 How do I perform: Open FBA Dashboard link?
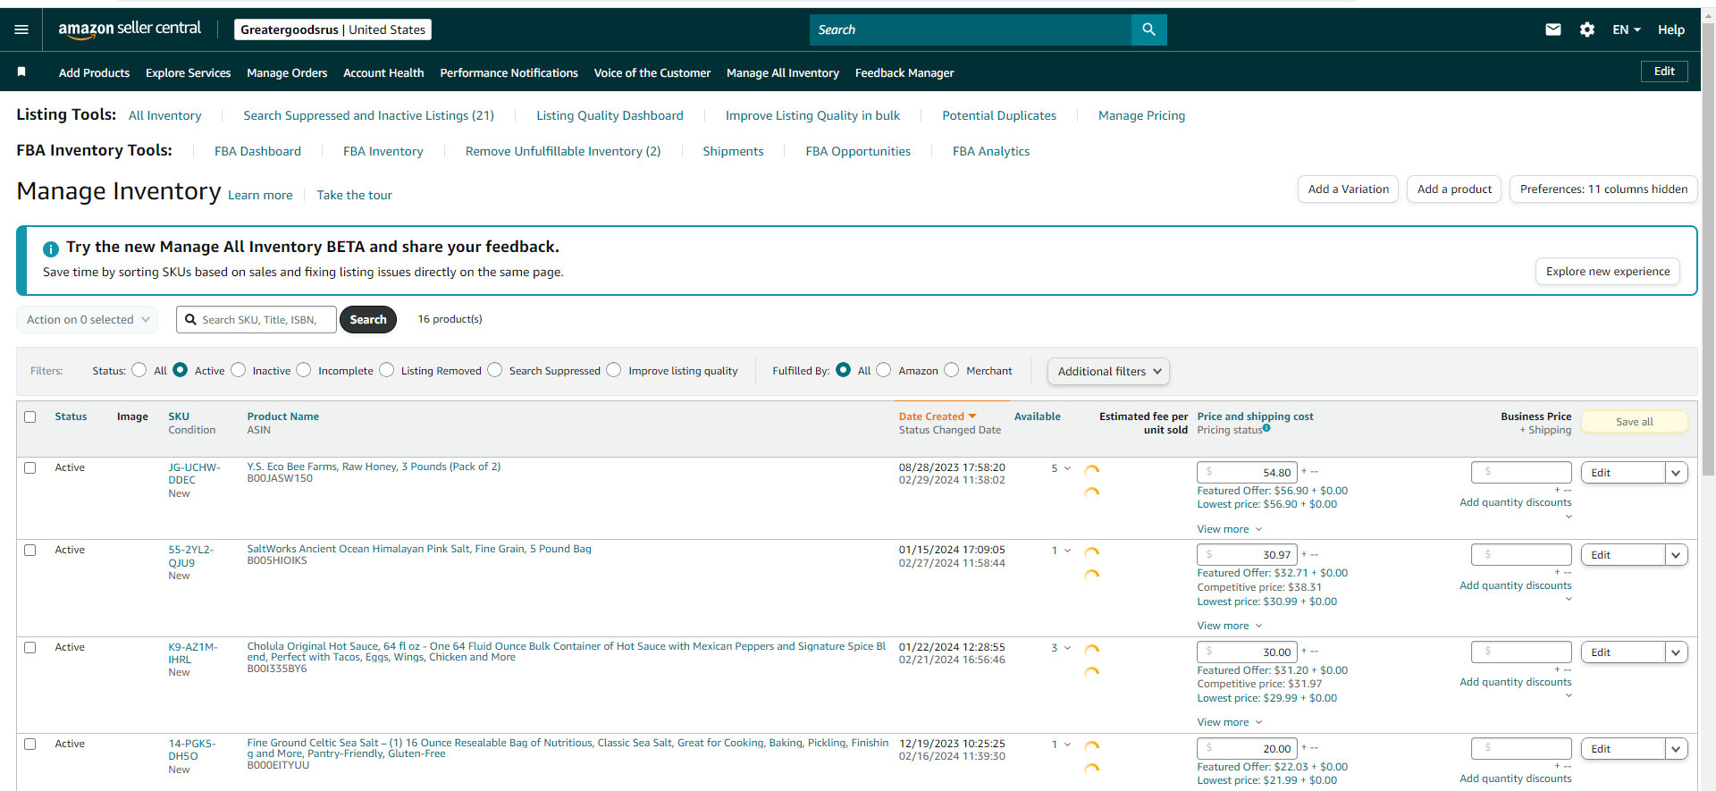(x=257, y=151)
